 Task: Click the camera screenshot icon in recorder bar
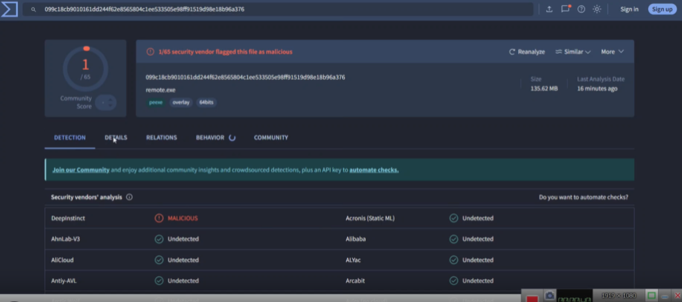click(x=549, y=295)
